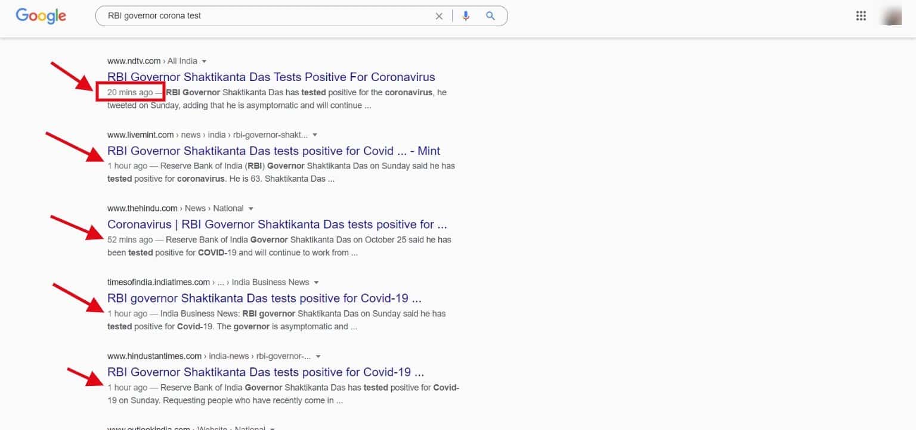Image resolution: width=916 pixels, height=430 pixels.
Task: Expand dropdown arrow next to ndtv.com result
Action: click(204, 61)
